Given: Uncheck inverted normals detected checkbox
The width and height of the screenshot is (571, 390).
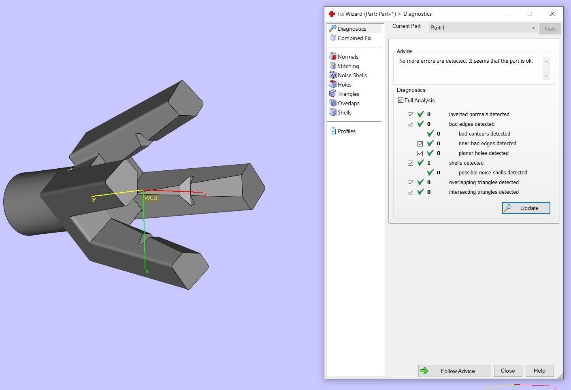Looking at the screenshot, I should click(x=410, y=114).
